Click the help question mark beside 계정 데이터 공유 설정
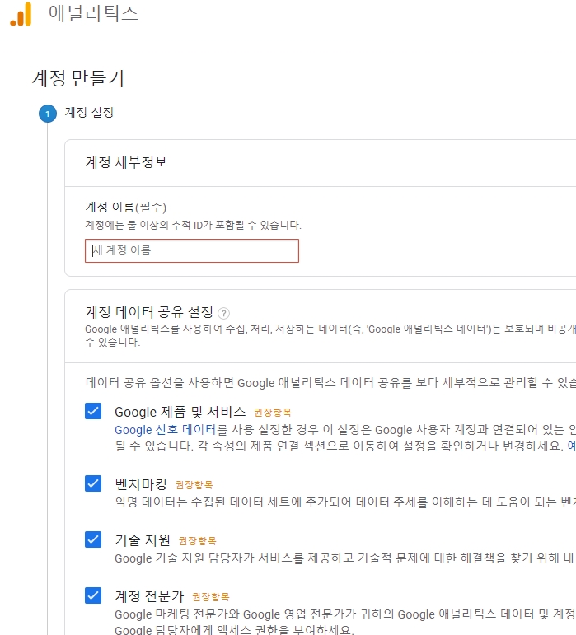Image resolution: width=576 pixels, height=635 pixels. (223, 314)
